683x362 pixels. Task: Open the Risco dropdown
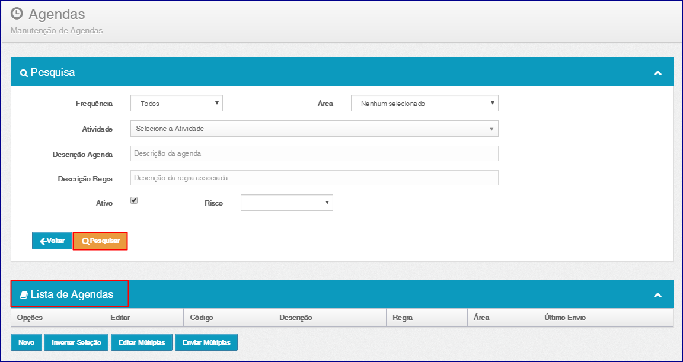point(286,203)
